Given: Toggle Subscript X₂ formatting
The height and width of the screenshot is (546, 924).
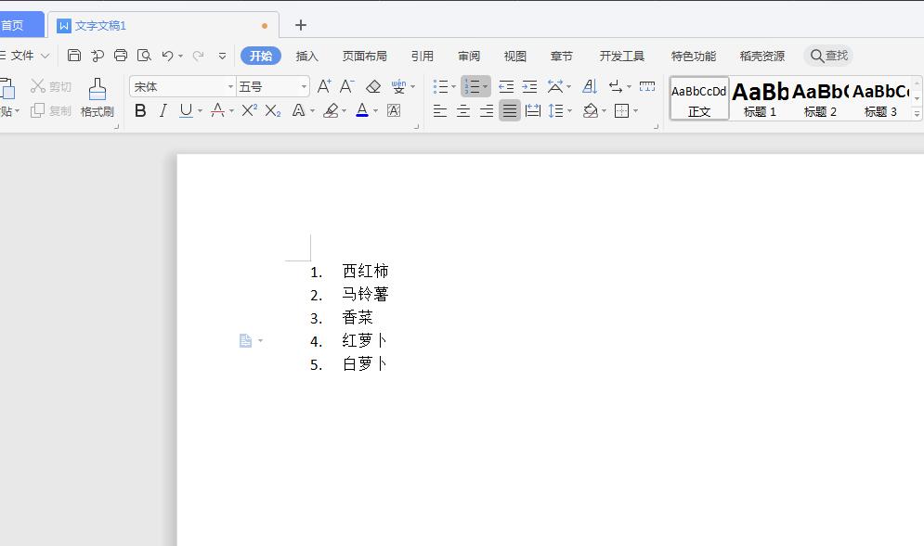Looking at the screenshot, I should (273, 110).
